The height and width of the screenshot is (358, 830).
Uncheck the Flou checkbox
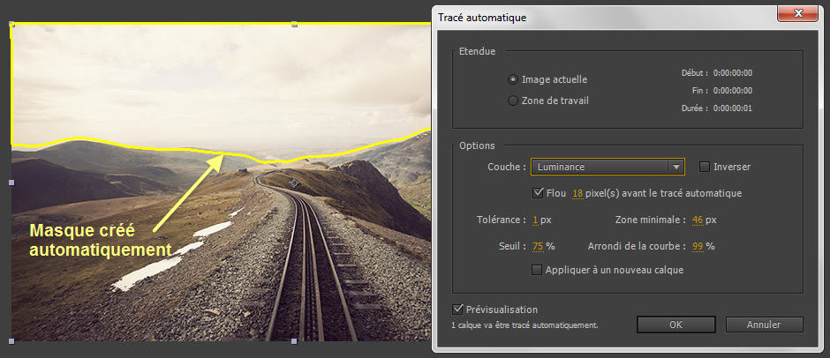point(537,193)
